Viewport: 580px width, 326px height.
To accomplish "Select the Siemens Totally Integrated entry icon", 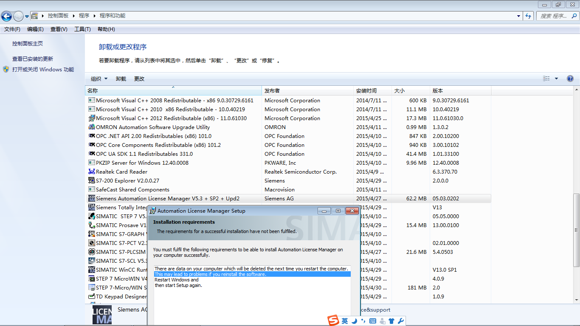I will (92, 208).
